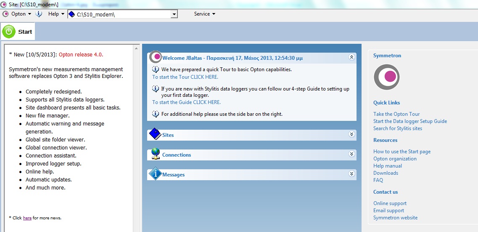This screenshot has height=232, width=478.
Task: Click 'New file manager.' bullet text
Action: click(48, 116)
